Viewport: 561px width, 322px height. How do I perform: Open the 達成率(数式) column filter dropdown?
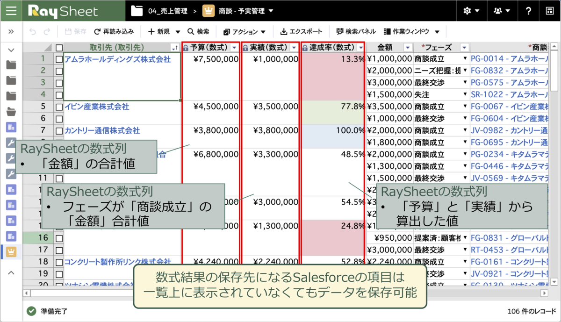point(360,48)
